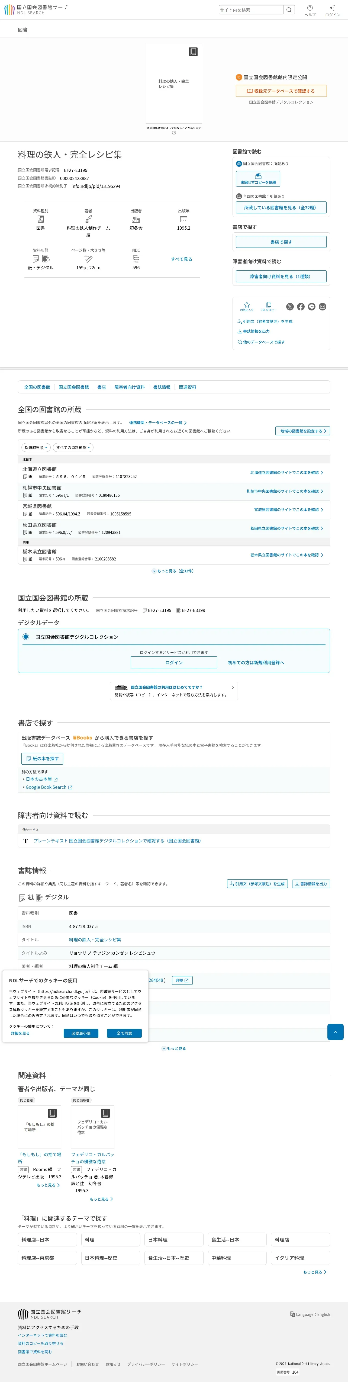Jump to 全国の図書館 tab
Screen dimensions: 348x1382
click(37, 387)
